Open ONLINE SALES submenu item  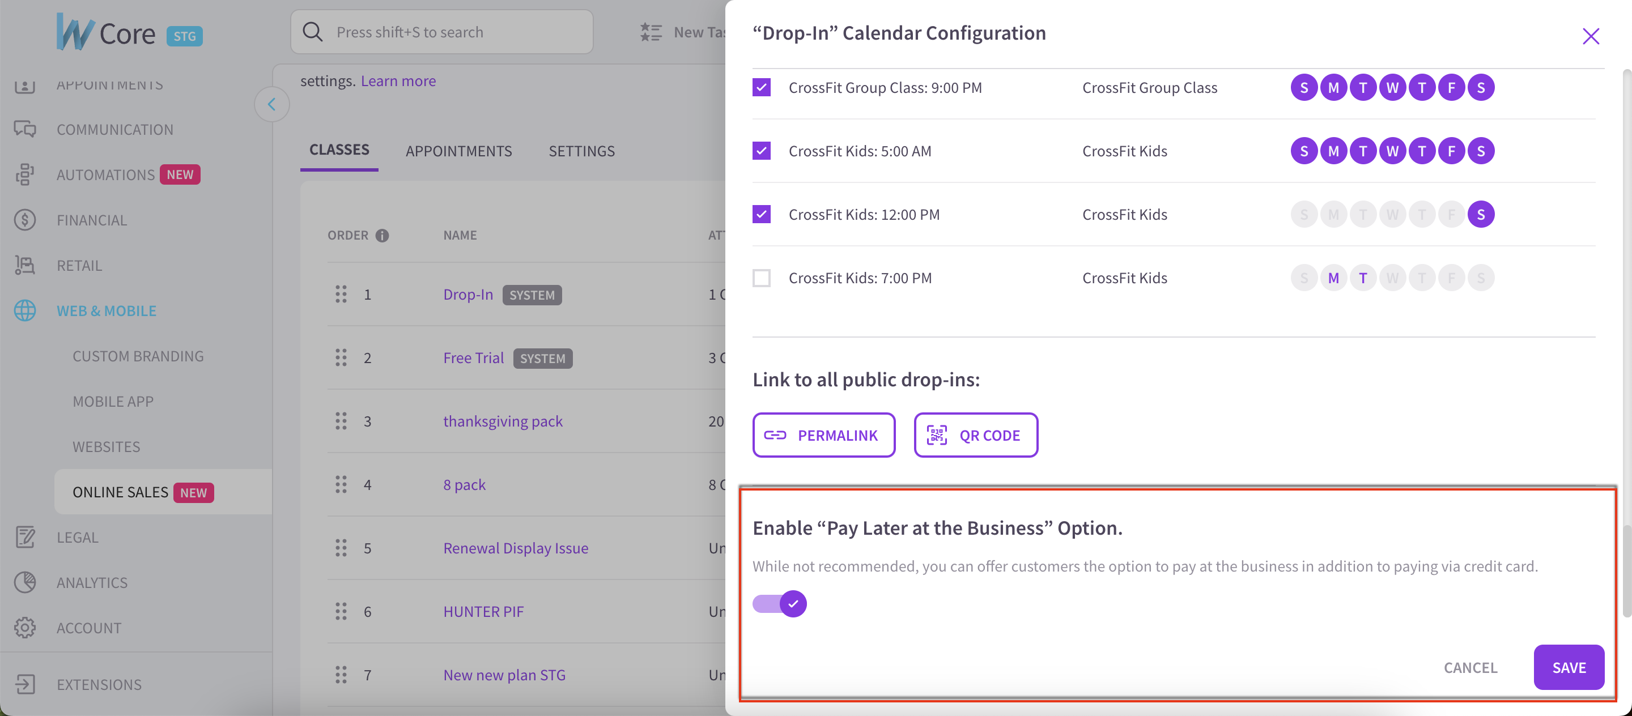pos(163,492)
